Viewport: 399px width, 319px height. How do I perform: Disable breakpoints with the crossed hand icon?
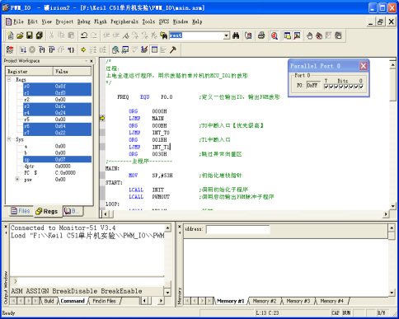tap(319, 35)
